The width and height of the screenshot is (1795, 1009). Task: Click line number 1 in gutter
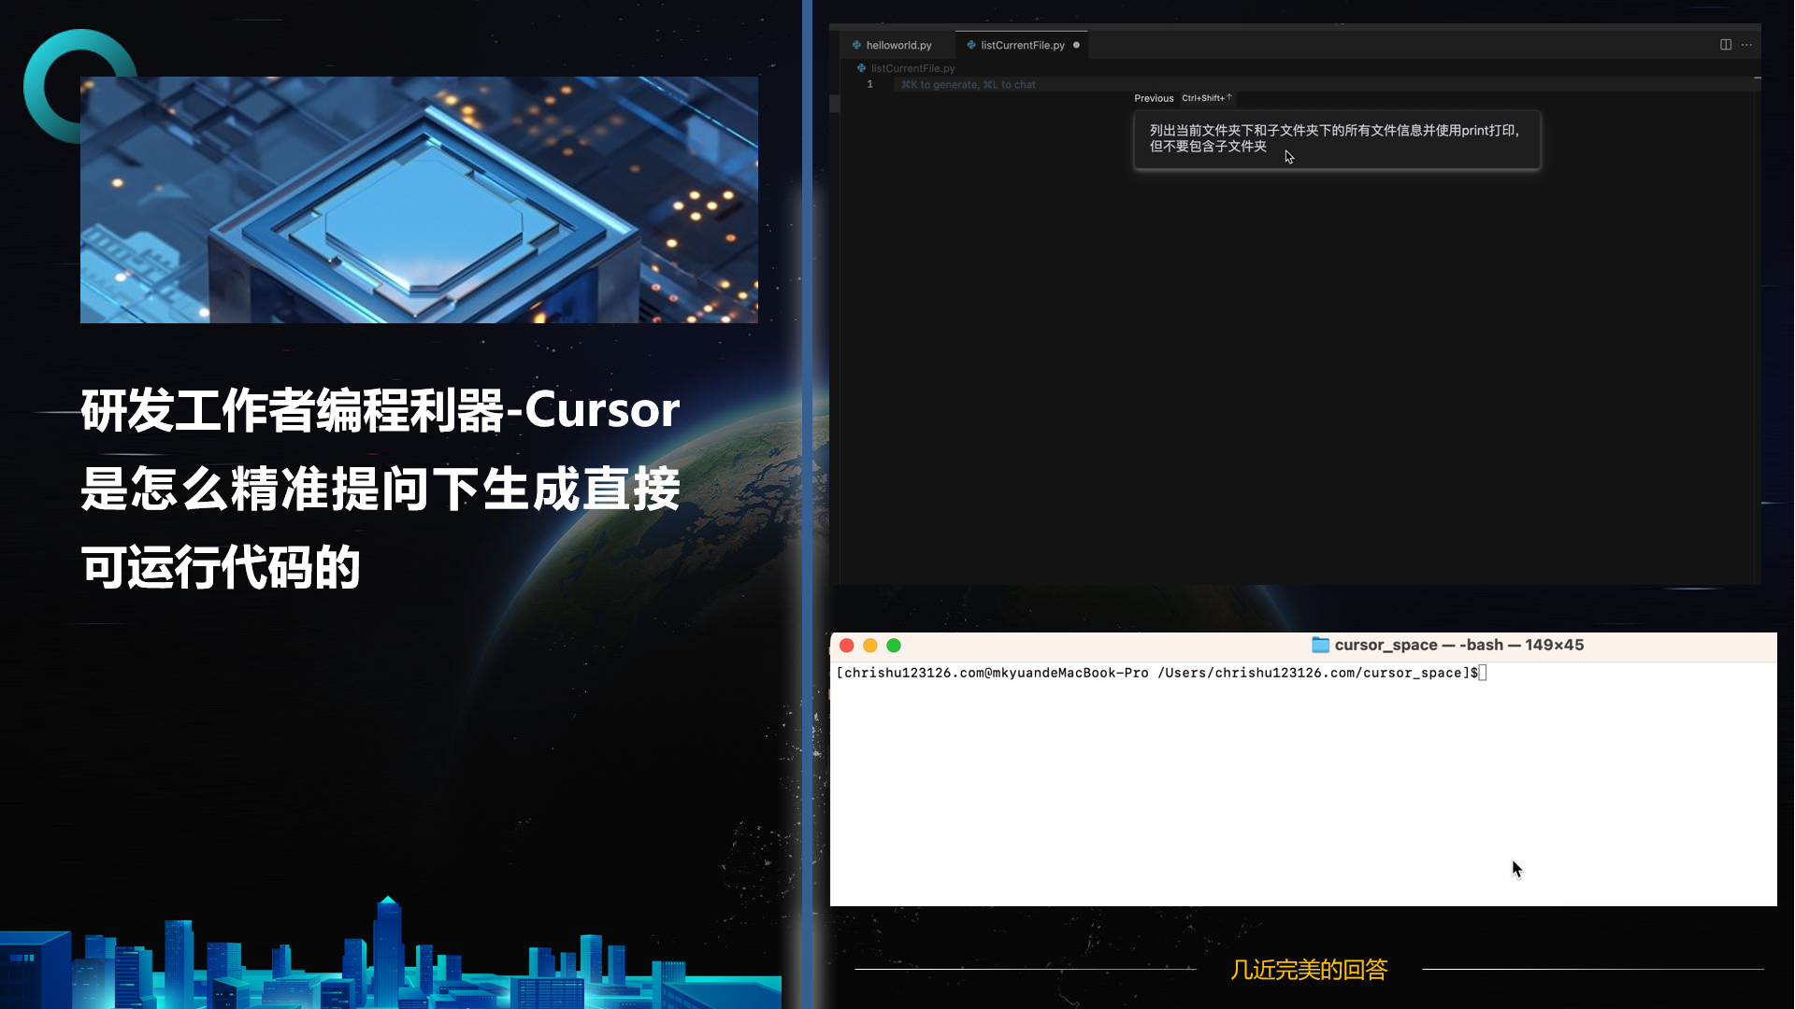869,84
